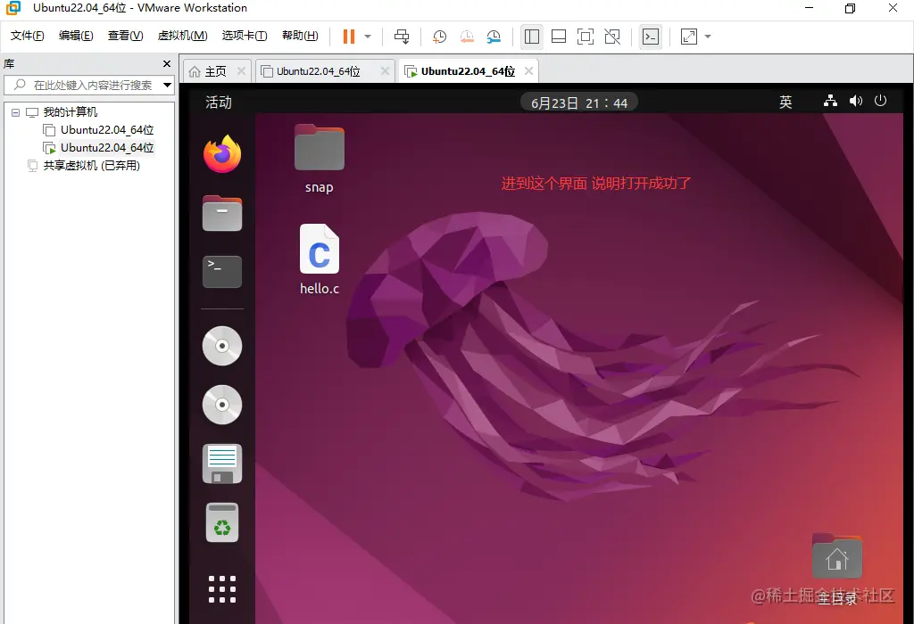Click the network status icon in Ubuntu

click(x=831, y=102)
